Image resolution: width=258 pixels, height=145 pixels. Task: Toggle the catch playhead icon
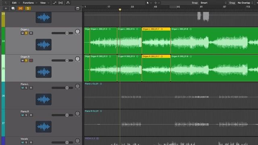(68, 3)
